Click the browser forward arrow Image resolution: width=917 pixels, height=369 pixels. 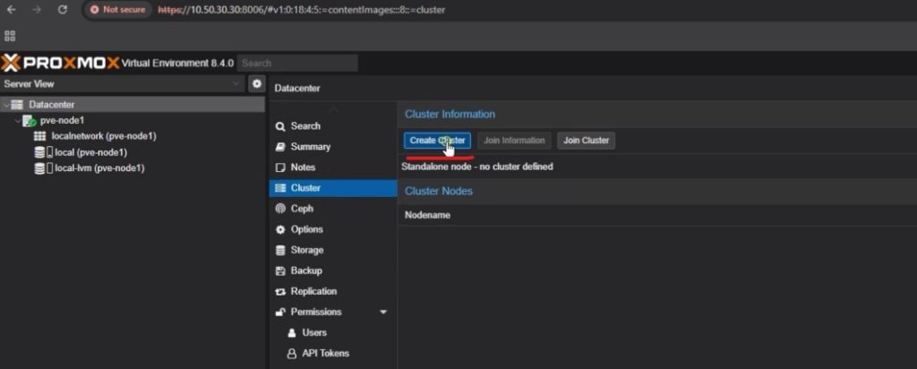pos(37,10)
